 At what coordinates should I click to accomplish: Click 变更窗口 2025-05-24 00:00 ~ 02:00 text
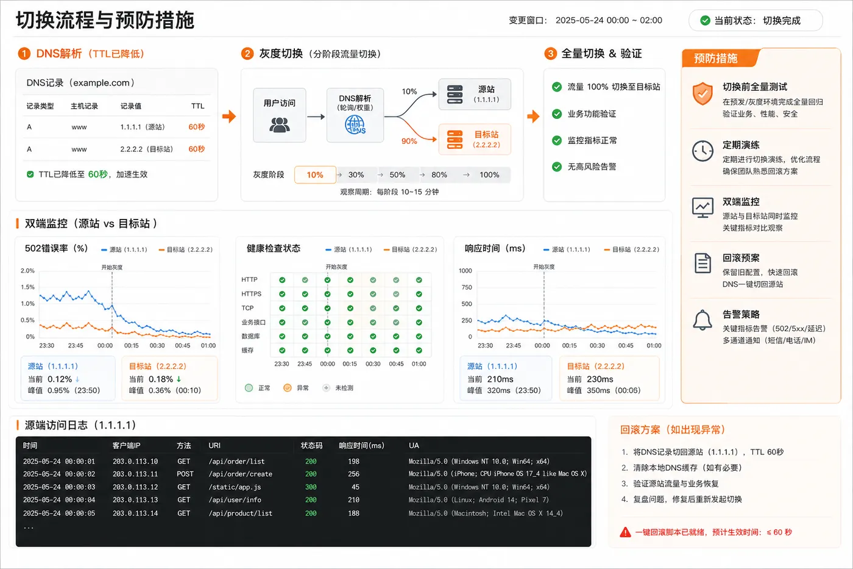point(586,20)
